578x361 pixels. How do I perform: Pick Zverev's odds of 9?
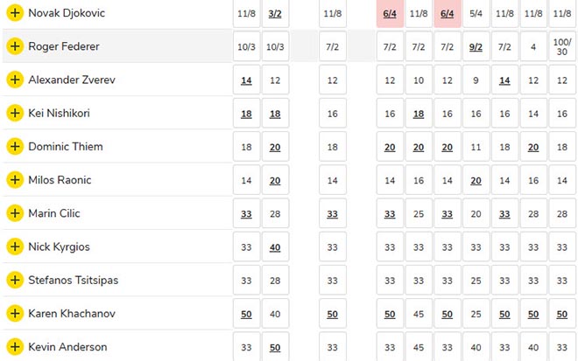point(476,80)
